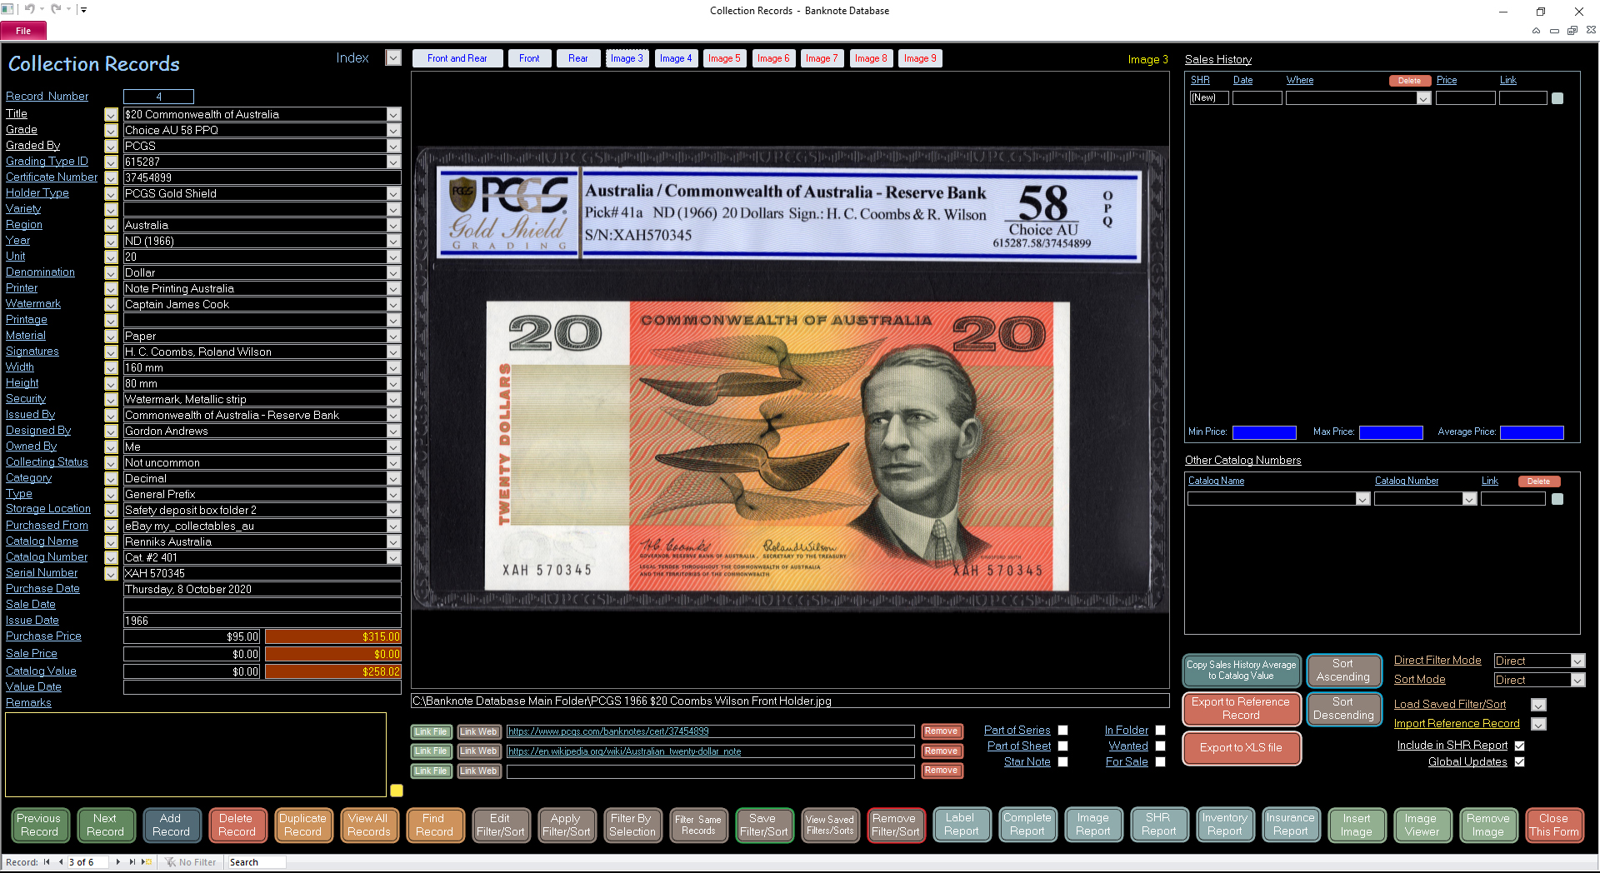Image resolution: width=1600 pixels, height=873 pixels.
Task: Click the Search field in record bar
Action: (x=255, y=862)
